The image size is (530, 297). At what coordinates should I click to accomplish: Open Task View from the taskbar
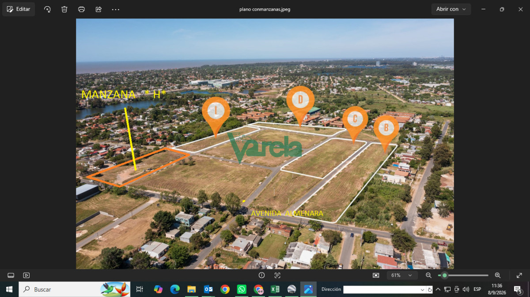pyautogui.click(x=140, y=290)
